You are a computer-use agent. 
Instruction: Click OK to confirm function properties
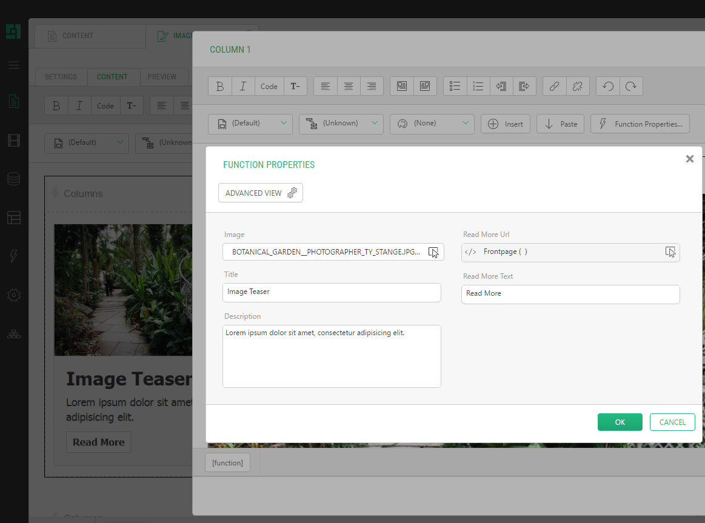point(620,422)
